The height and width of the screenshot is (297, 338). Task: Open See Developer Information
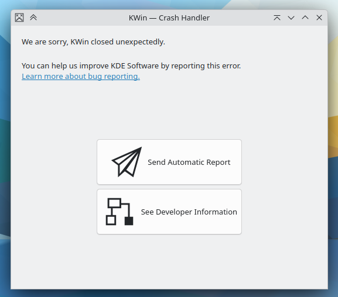169,212
